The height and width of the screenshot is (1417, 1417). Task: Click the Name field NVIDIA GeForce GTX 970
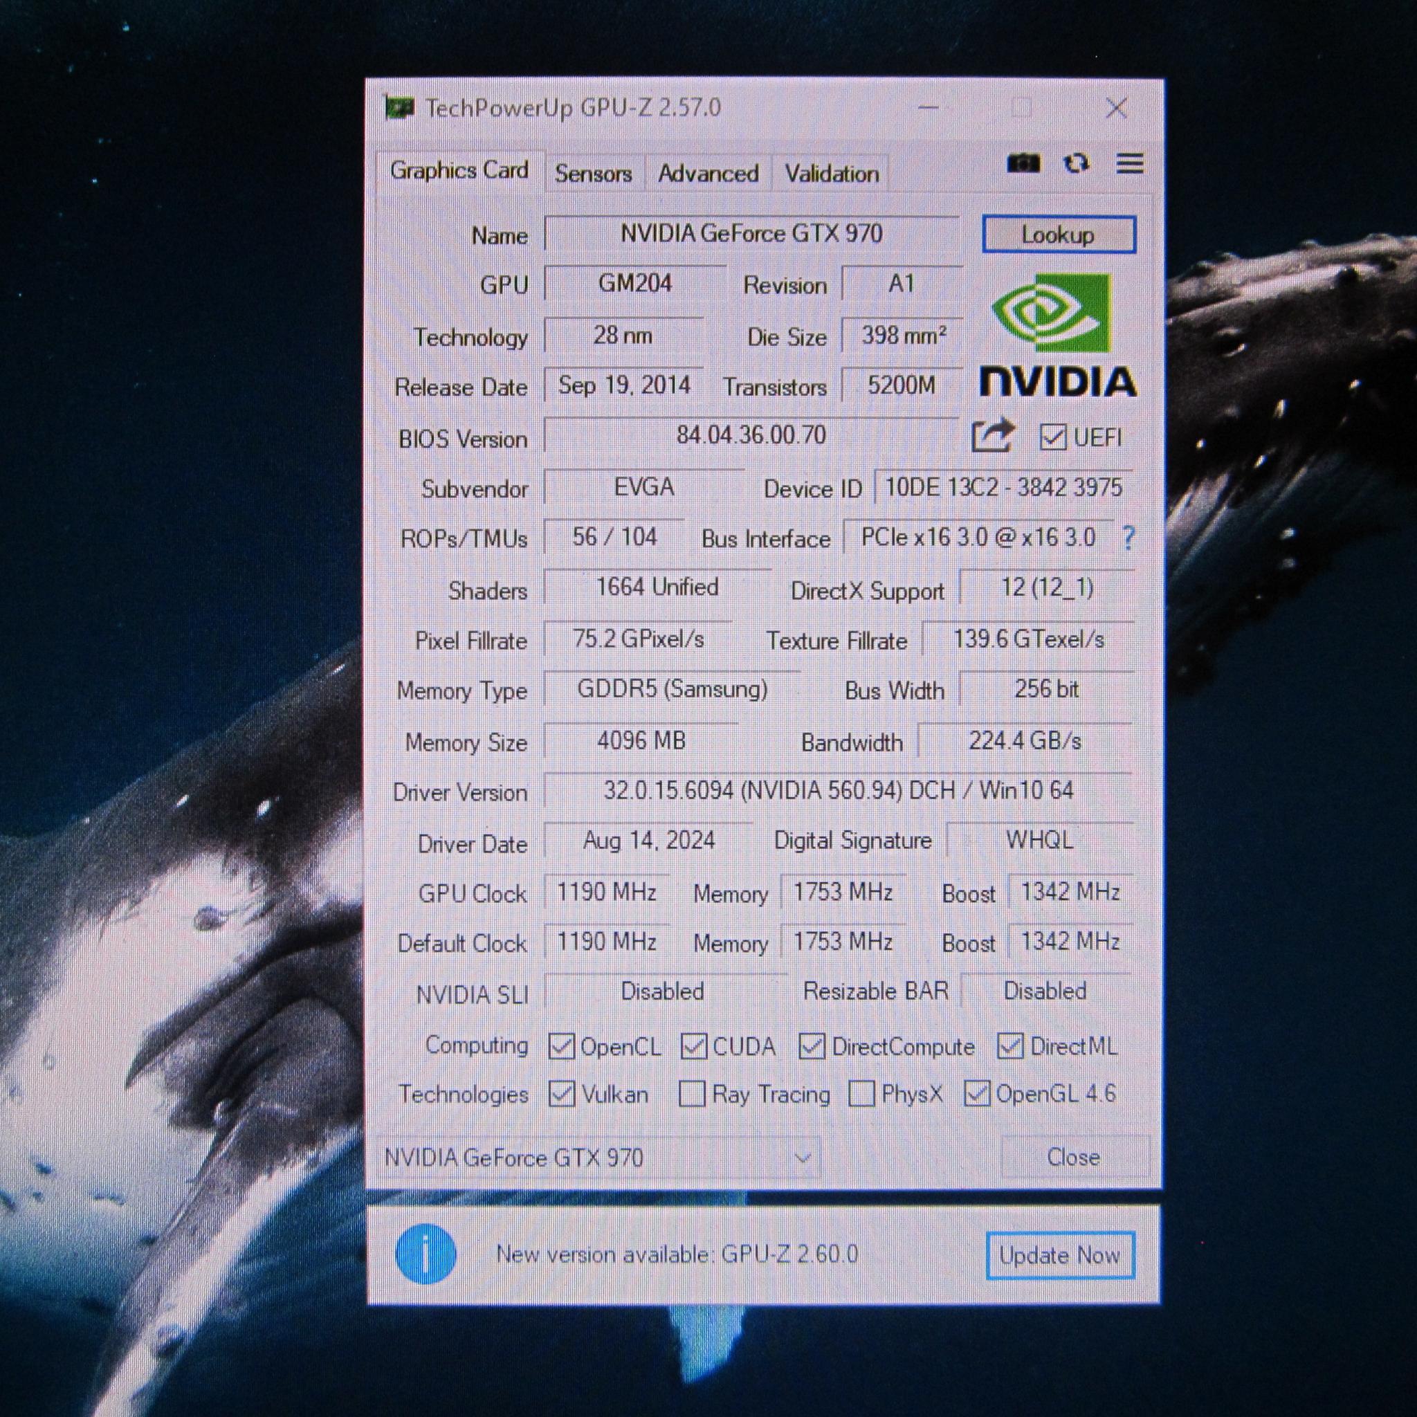[752, 234]
